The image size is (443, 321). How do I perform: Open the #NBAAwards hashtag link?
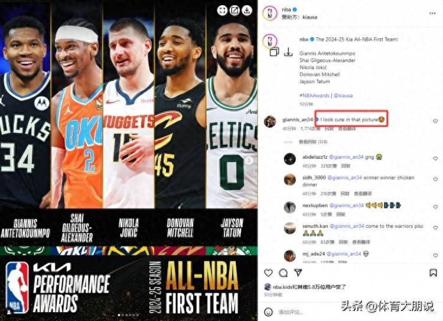click(x=314, y=96)
